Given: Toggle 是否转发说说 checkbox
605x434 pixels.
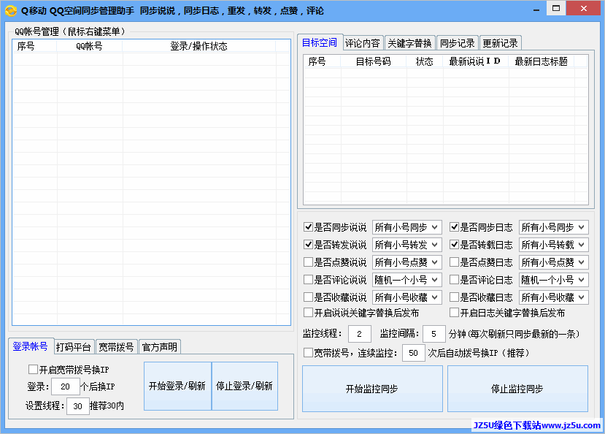Looking at the screenshot, I should tap(308, 245).
